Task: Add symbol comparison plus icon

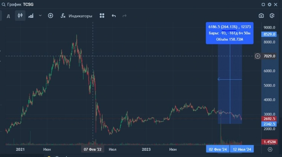Action: 51,16
